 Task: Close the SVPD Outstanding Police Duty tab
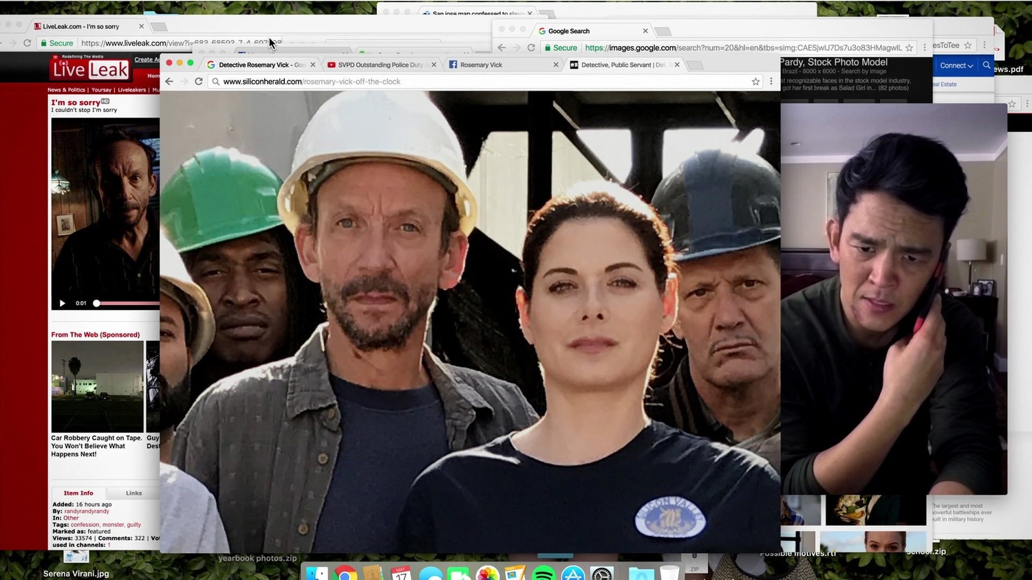434,65
